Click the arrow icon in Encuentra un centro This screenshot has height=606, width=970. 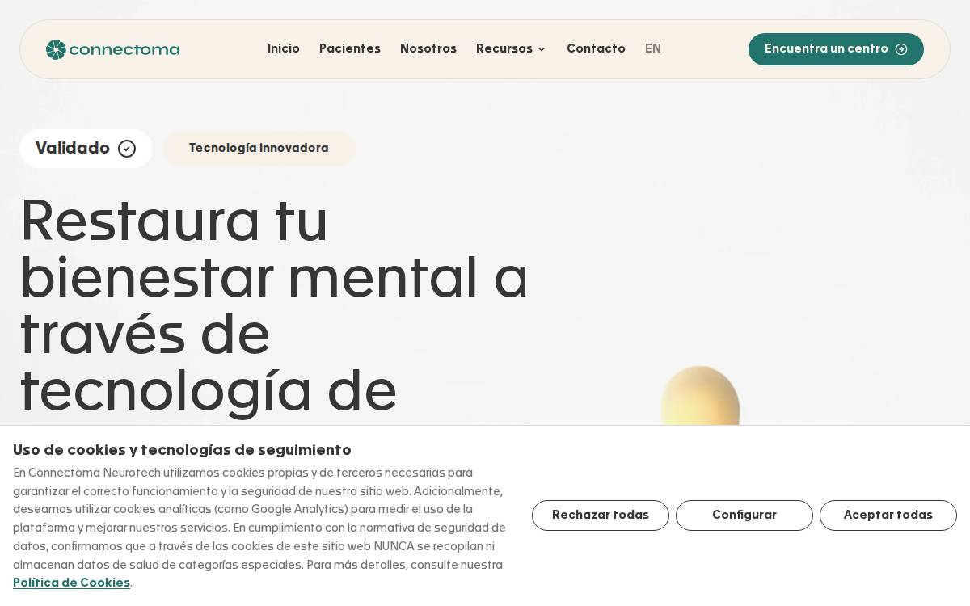901,49
